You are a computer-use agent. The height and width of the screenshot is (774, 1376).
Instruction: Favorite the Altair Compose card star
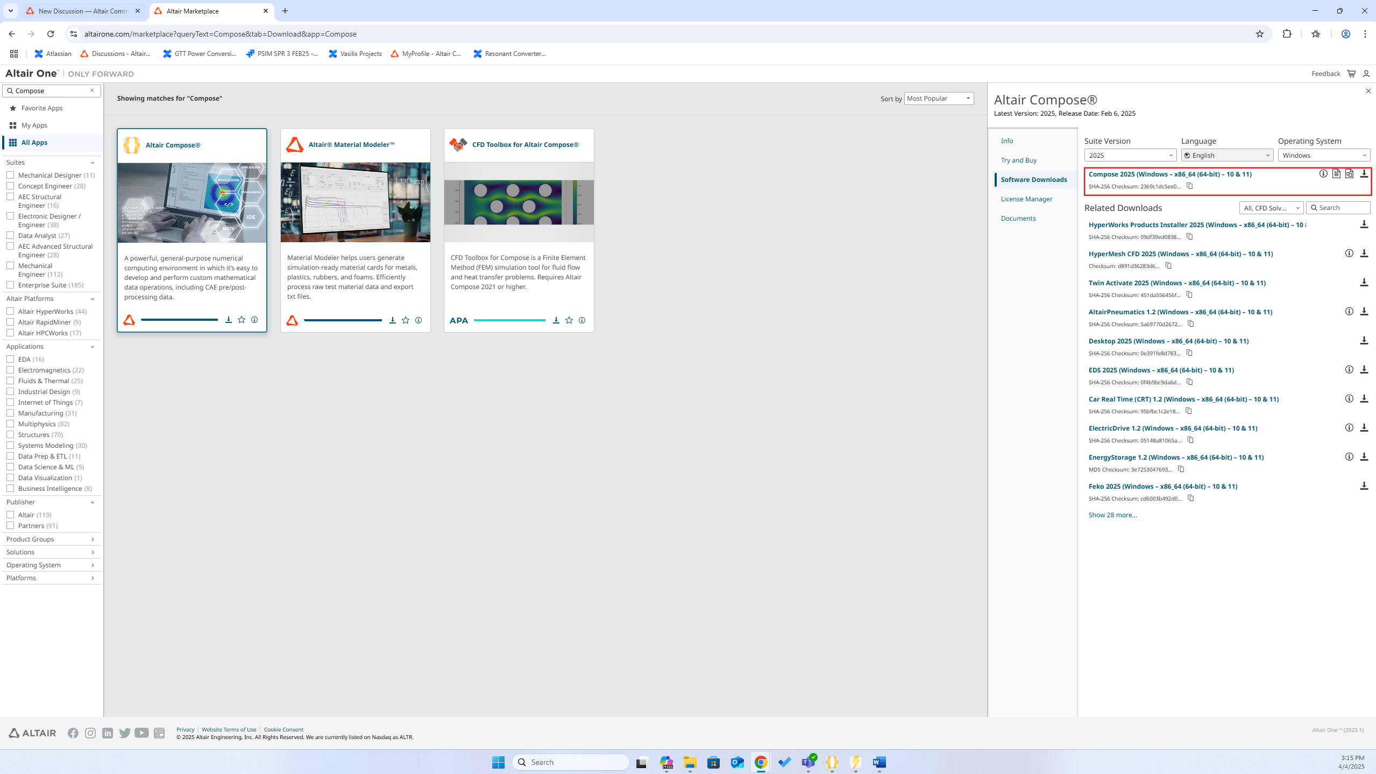pos(242,320)
